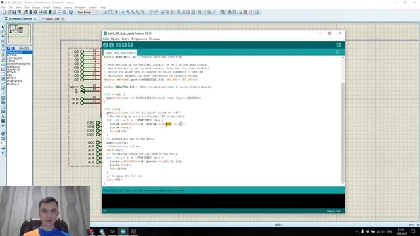
Task: Click the P pick devices button
Action: (9, 48)
